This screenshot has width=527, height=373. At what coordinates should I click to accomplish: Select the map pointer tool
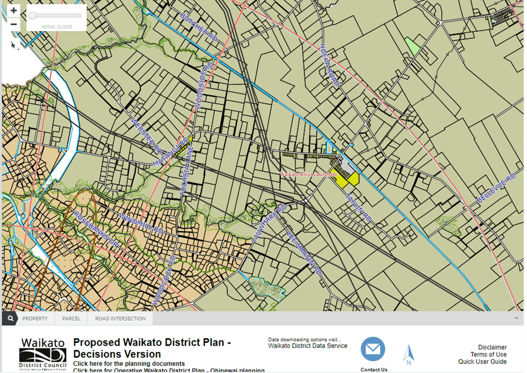(x=14, y=45)
